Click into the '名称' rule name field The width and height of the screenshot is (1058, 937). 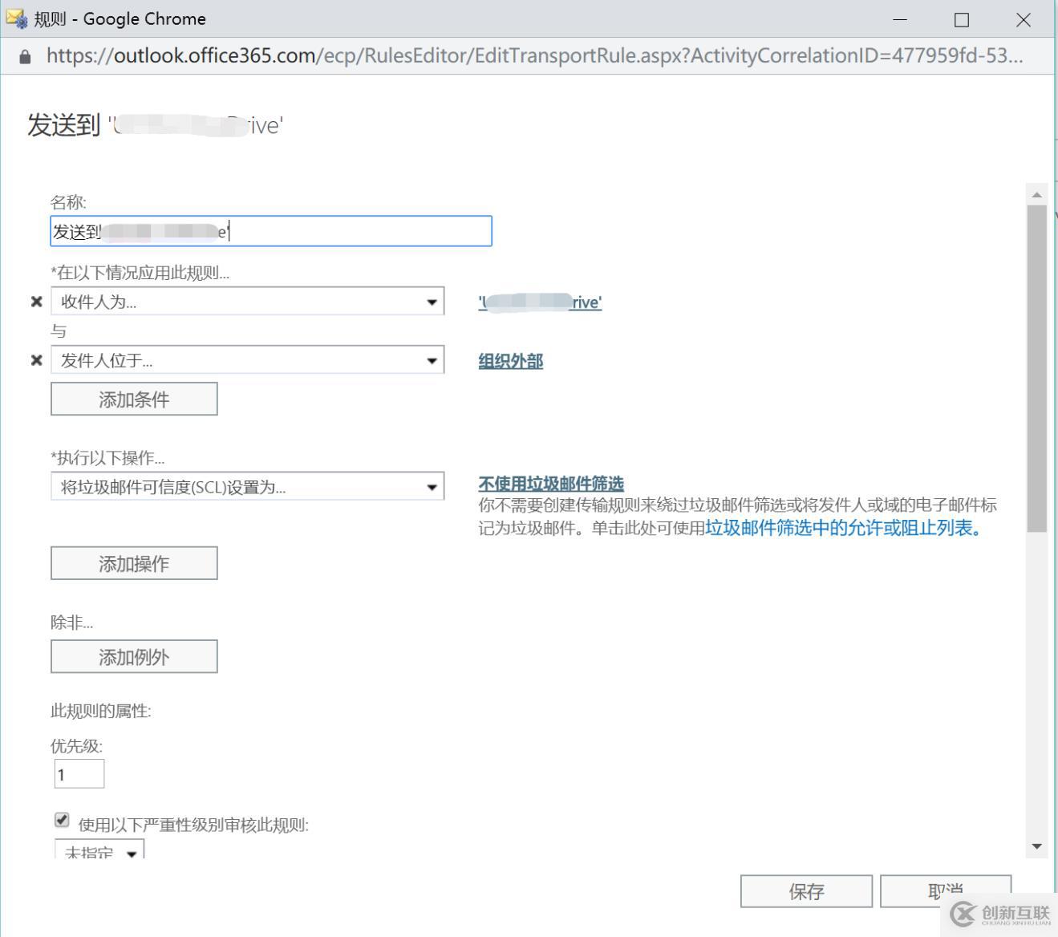[271, 231]
